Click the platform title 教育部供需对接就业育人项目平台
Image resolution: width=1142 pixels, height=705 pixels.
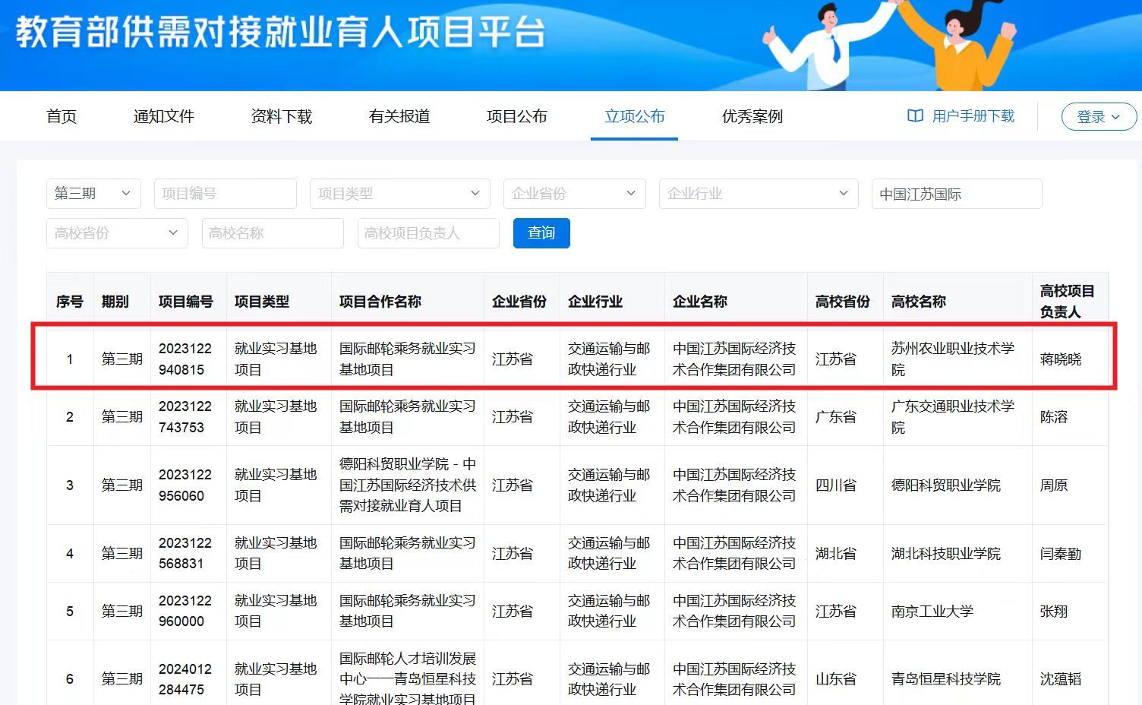pyautogui.click(x=280, y=32)
